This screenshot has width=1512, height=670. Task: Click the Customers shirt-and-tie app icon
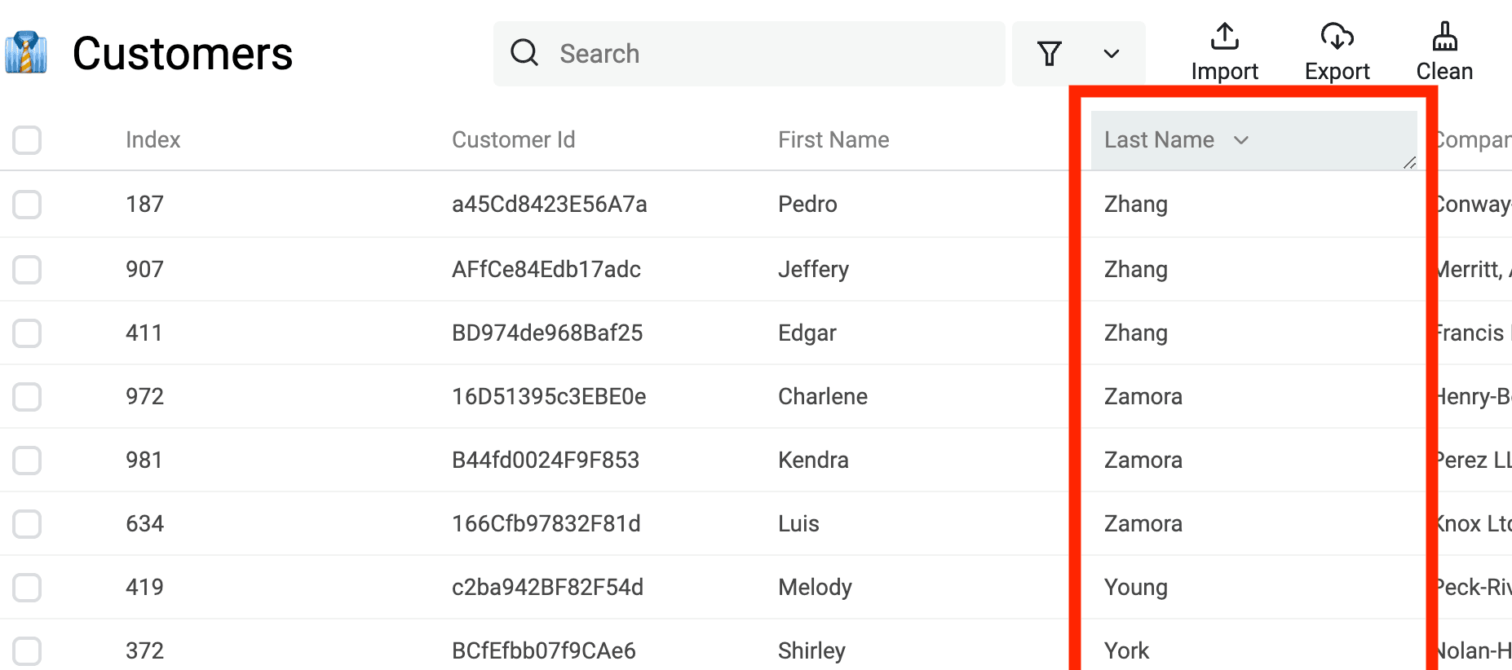coord(26,53)
